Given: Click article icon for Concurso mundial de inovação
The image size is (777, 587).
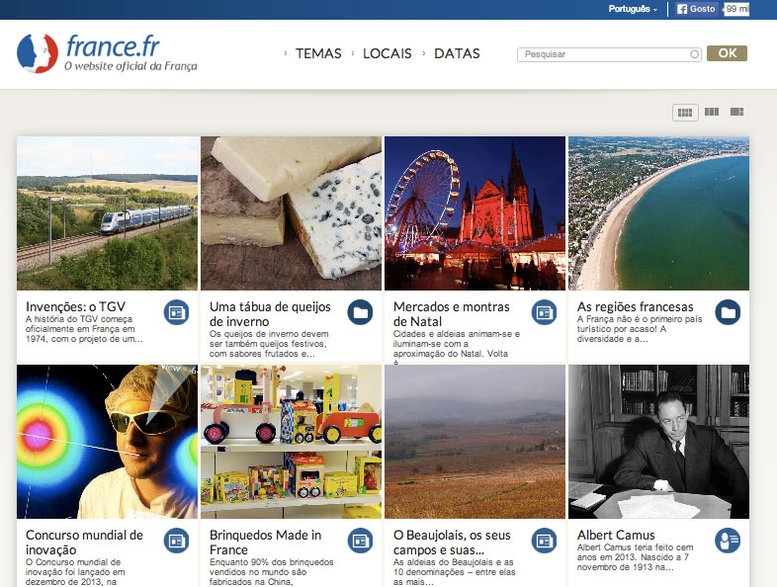Looking at the screenshot, I should pyautogui.click(x=177, y=541).
